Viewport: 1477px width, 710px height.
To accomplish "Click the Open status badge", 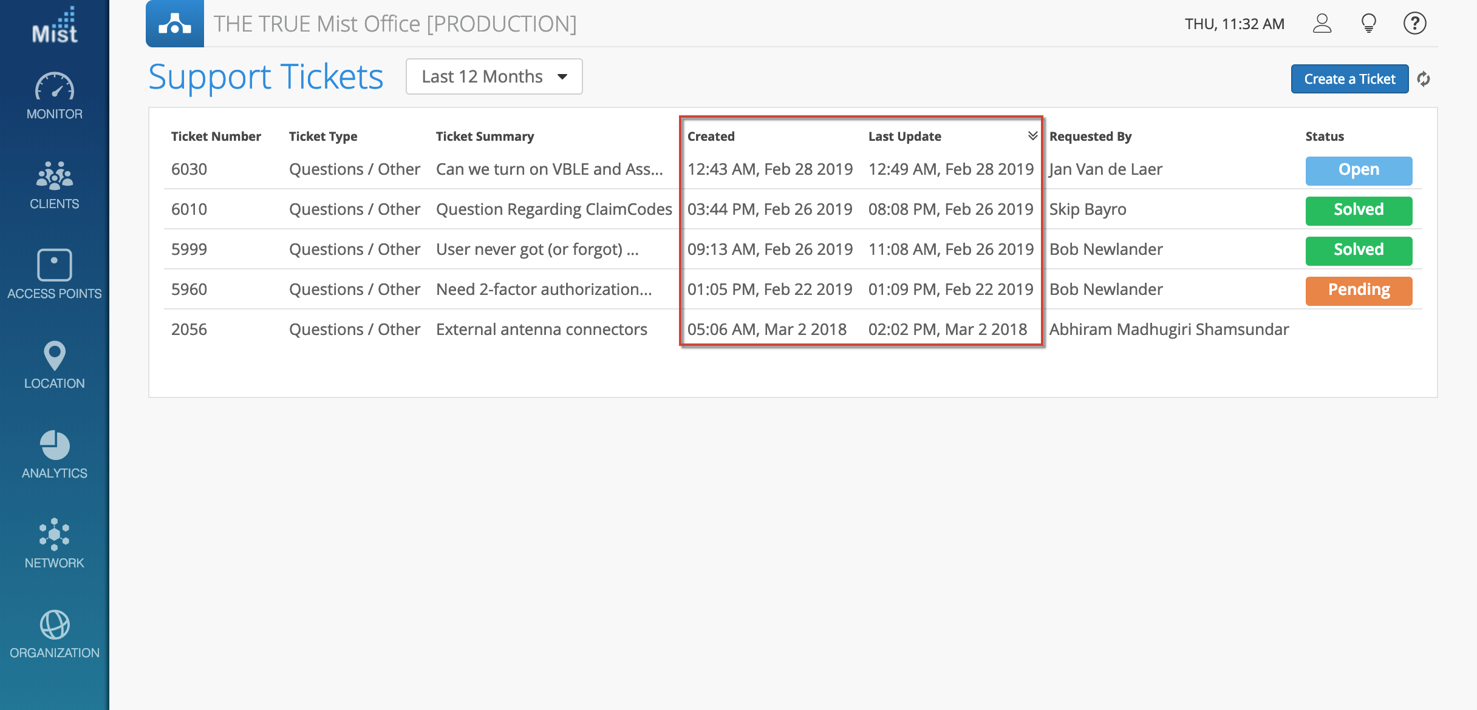I will pos(1359,170).
